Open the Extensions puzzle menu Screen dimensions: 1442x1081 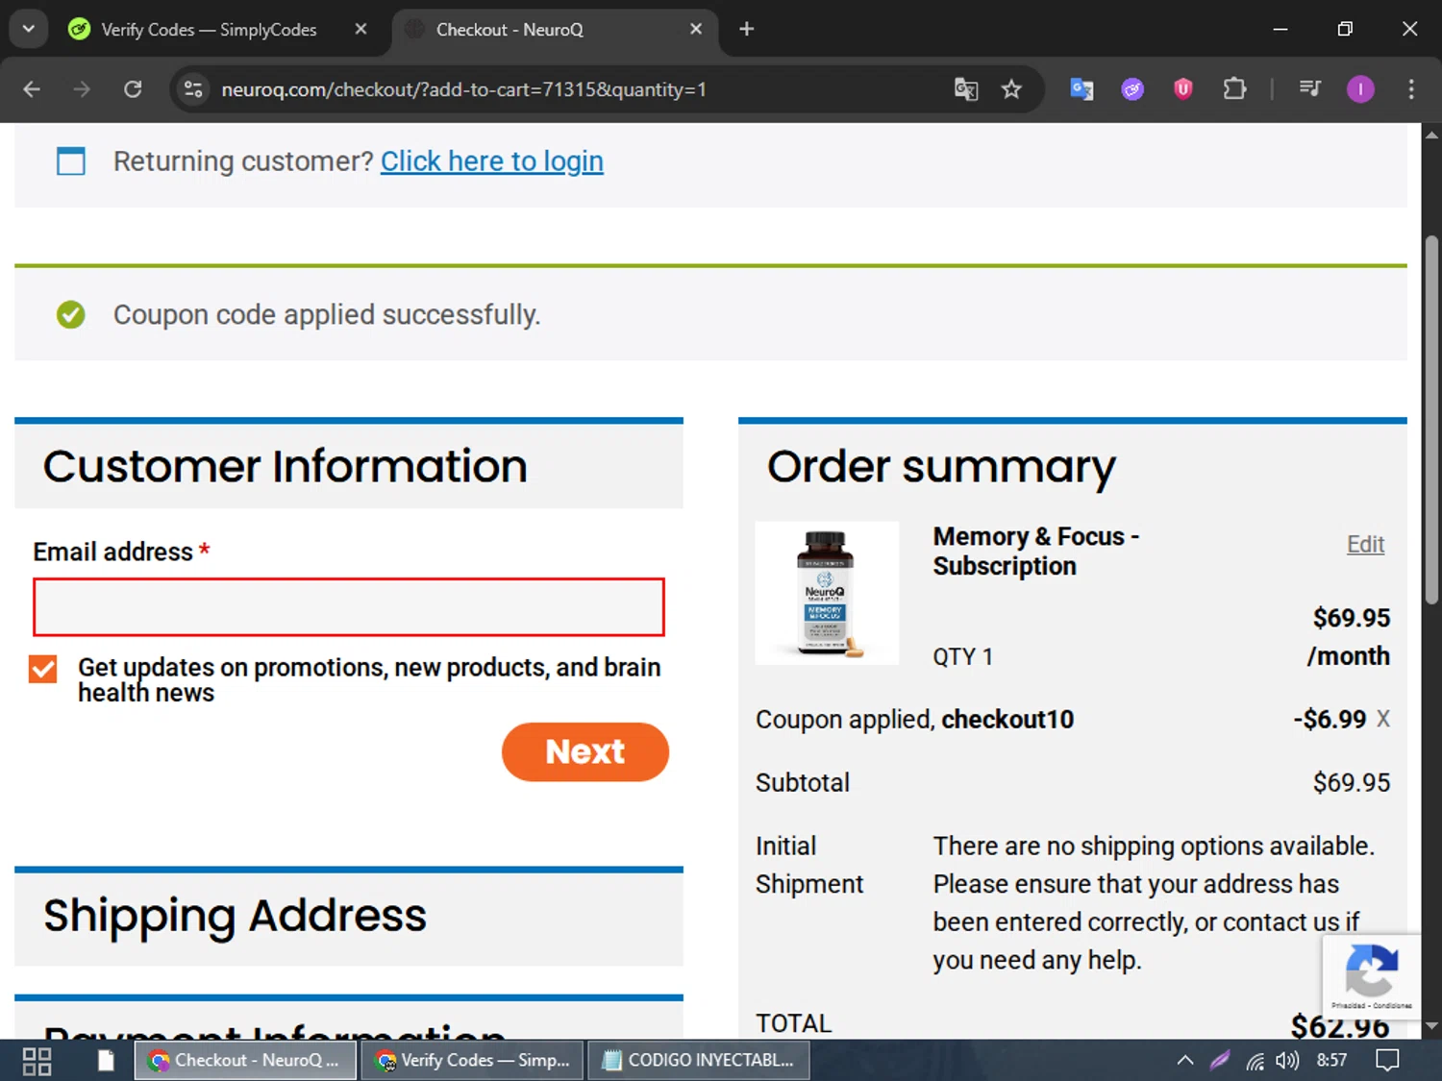click(x=1234, y=89)
